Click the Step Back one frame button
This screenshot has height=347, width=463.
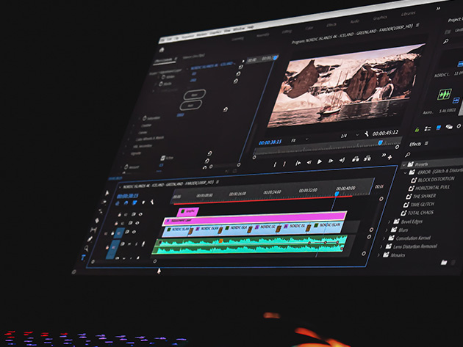[x=307, y=161]
